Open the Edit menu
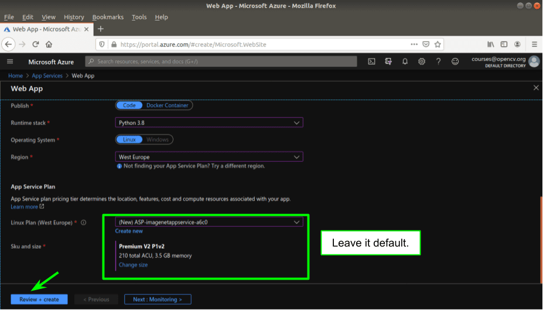Viewport: 543px width, 310px height. pyautogui.click(x=28, y=17)
